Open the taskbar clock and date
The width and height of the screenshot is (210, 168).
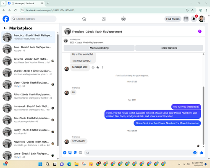[197, 164]
